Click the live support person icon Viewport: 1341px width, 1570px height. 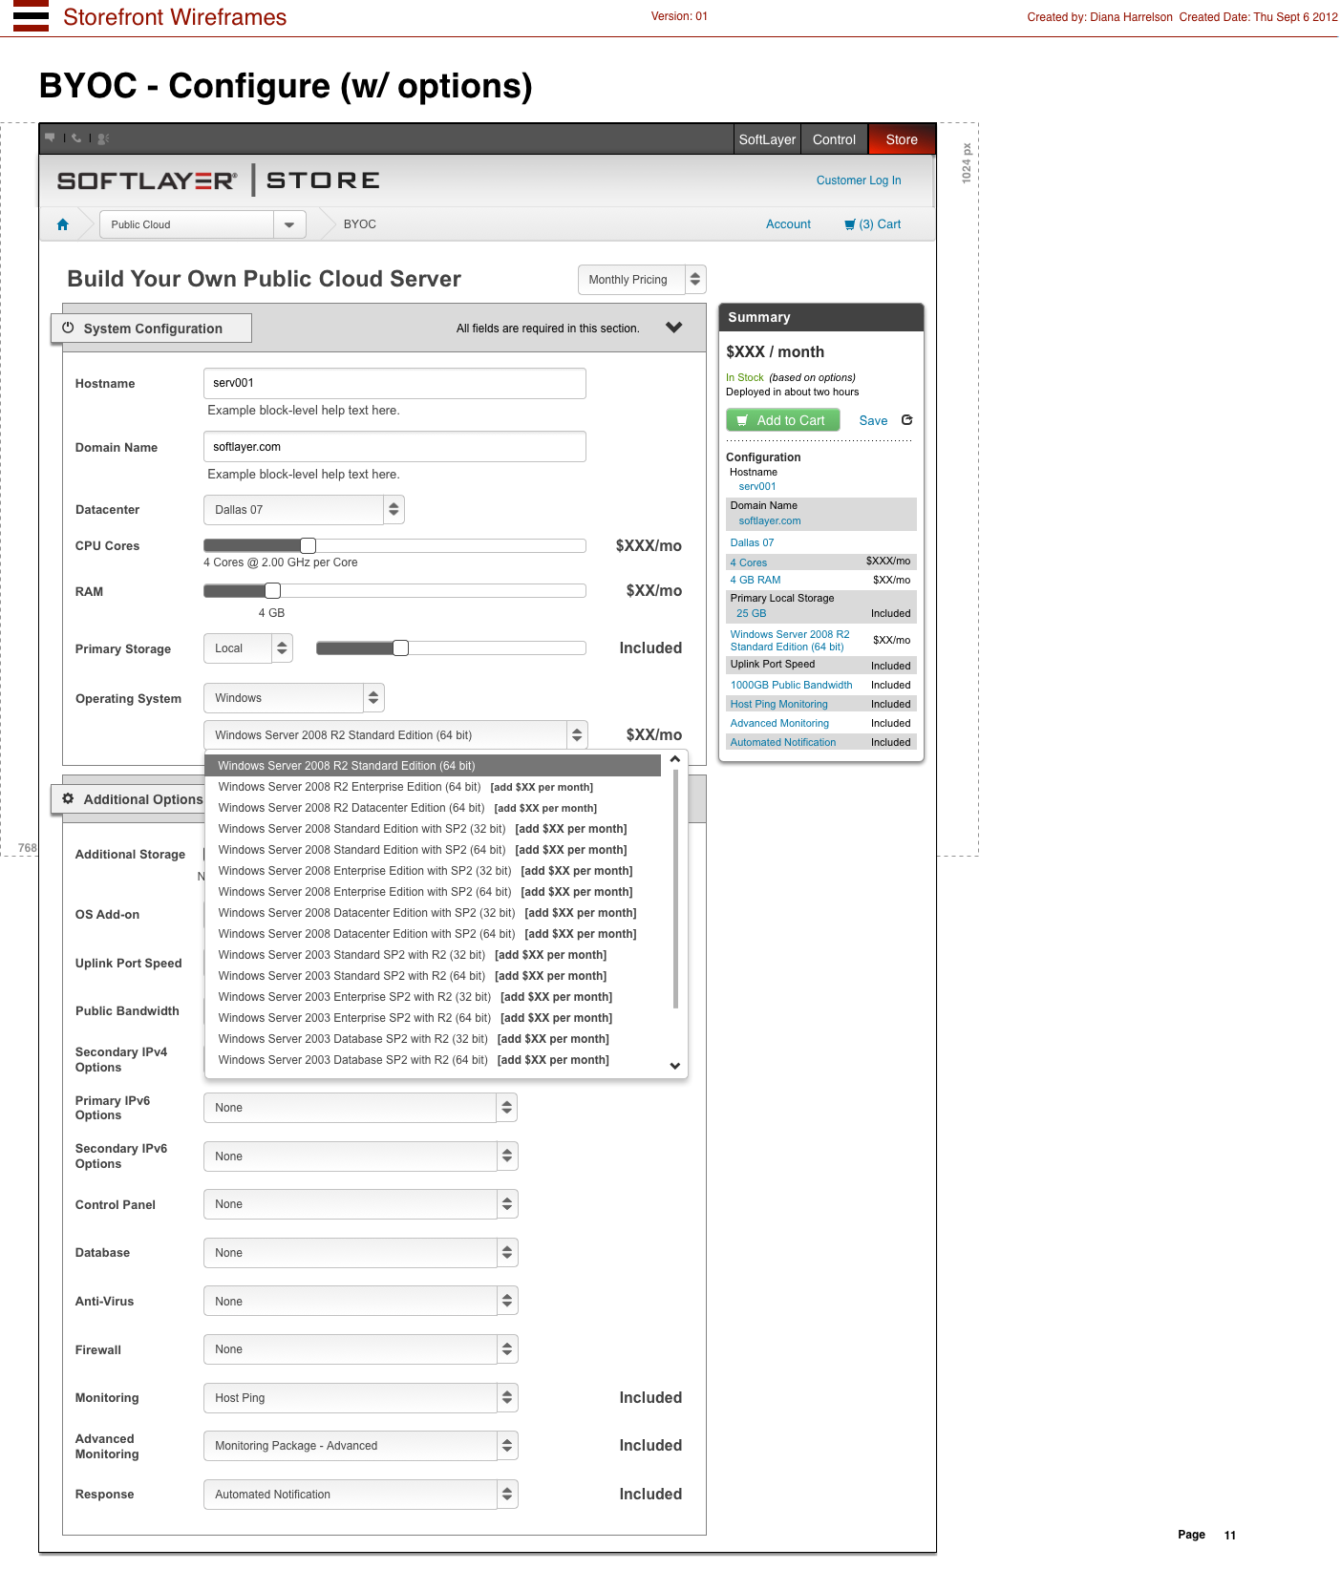(103, 138)
